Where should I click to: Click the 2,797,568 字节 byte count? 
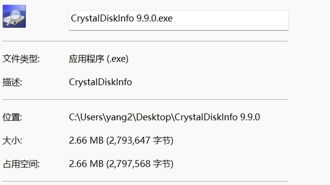(x=140, y=164)
